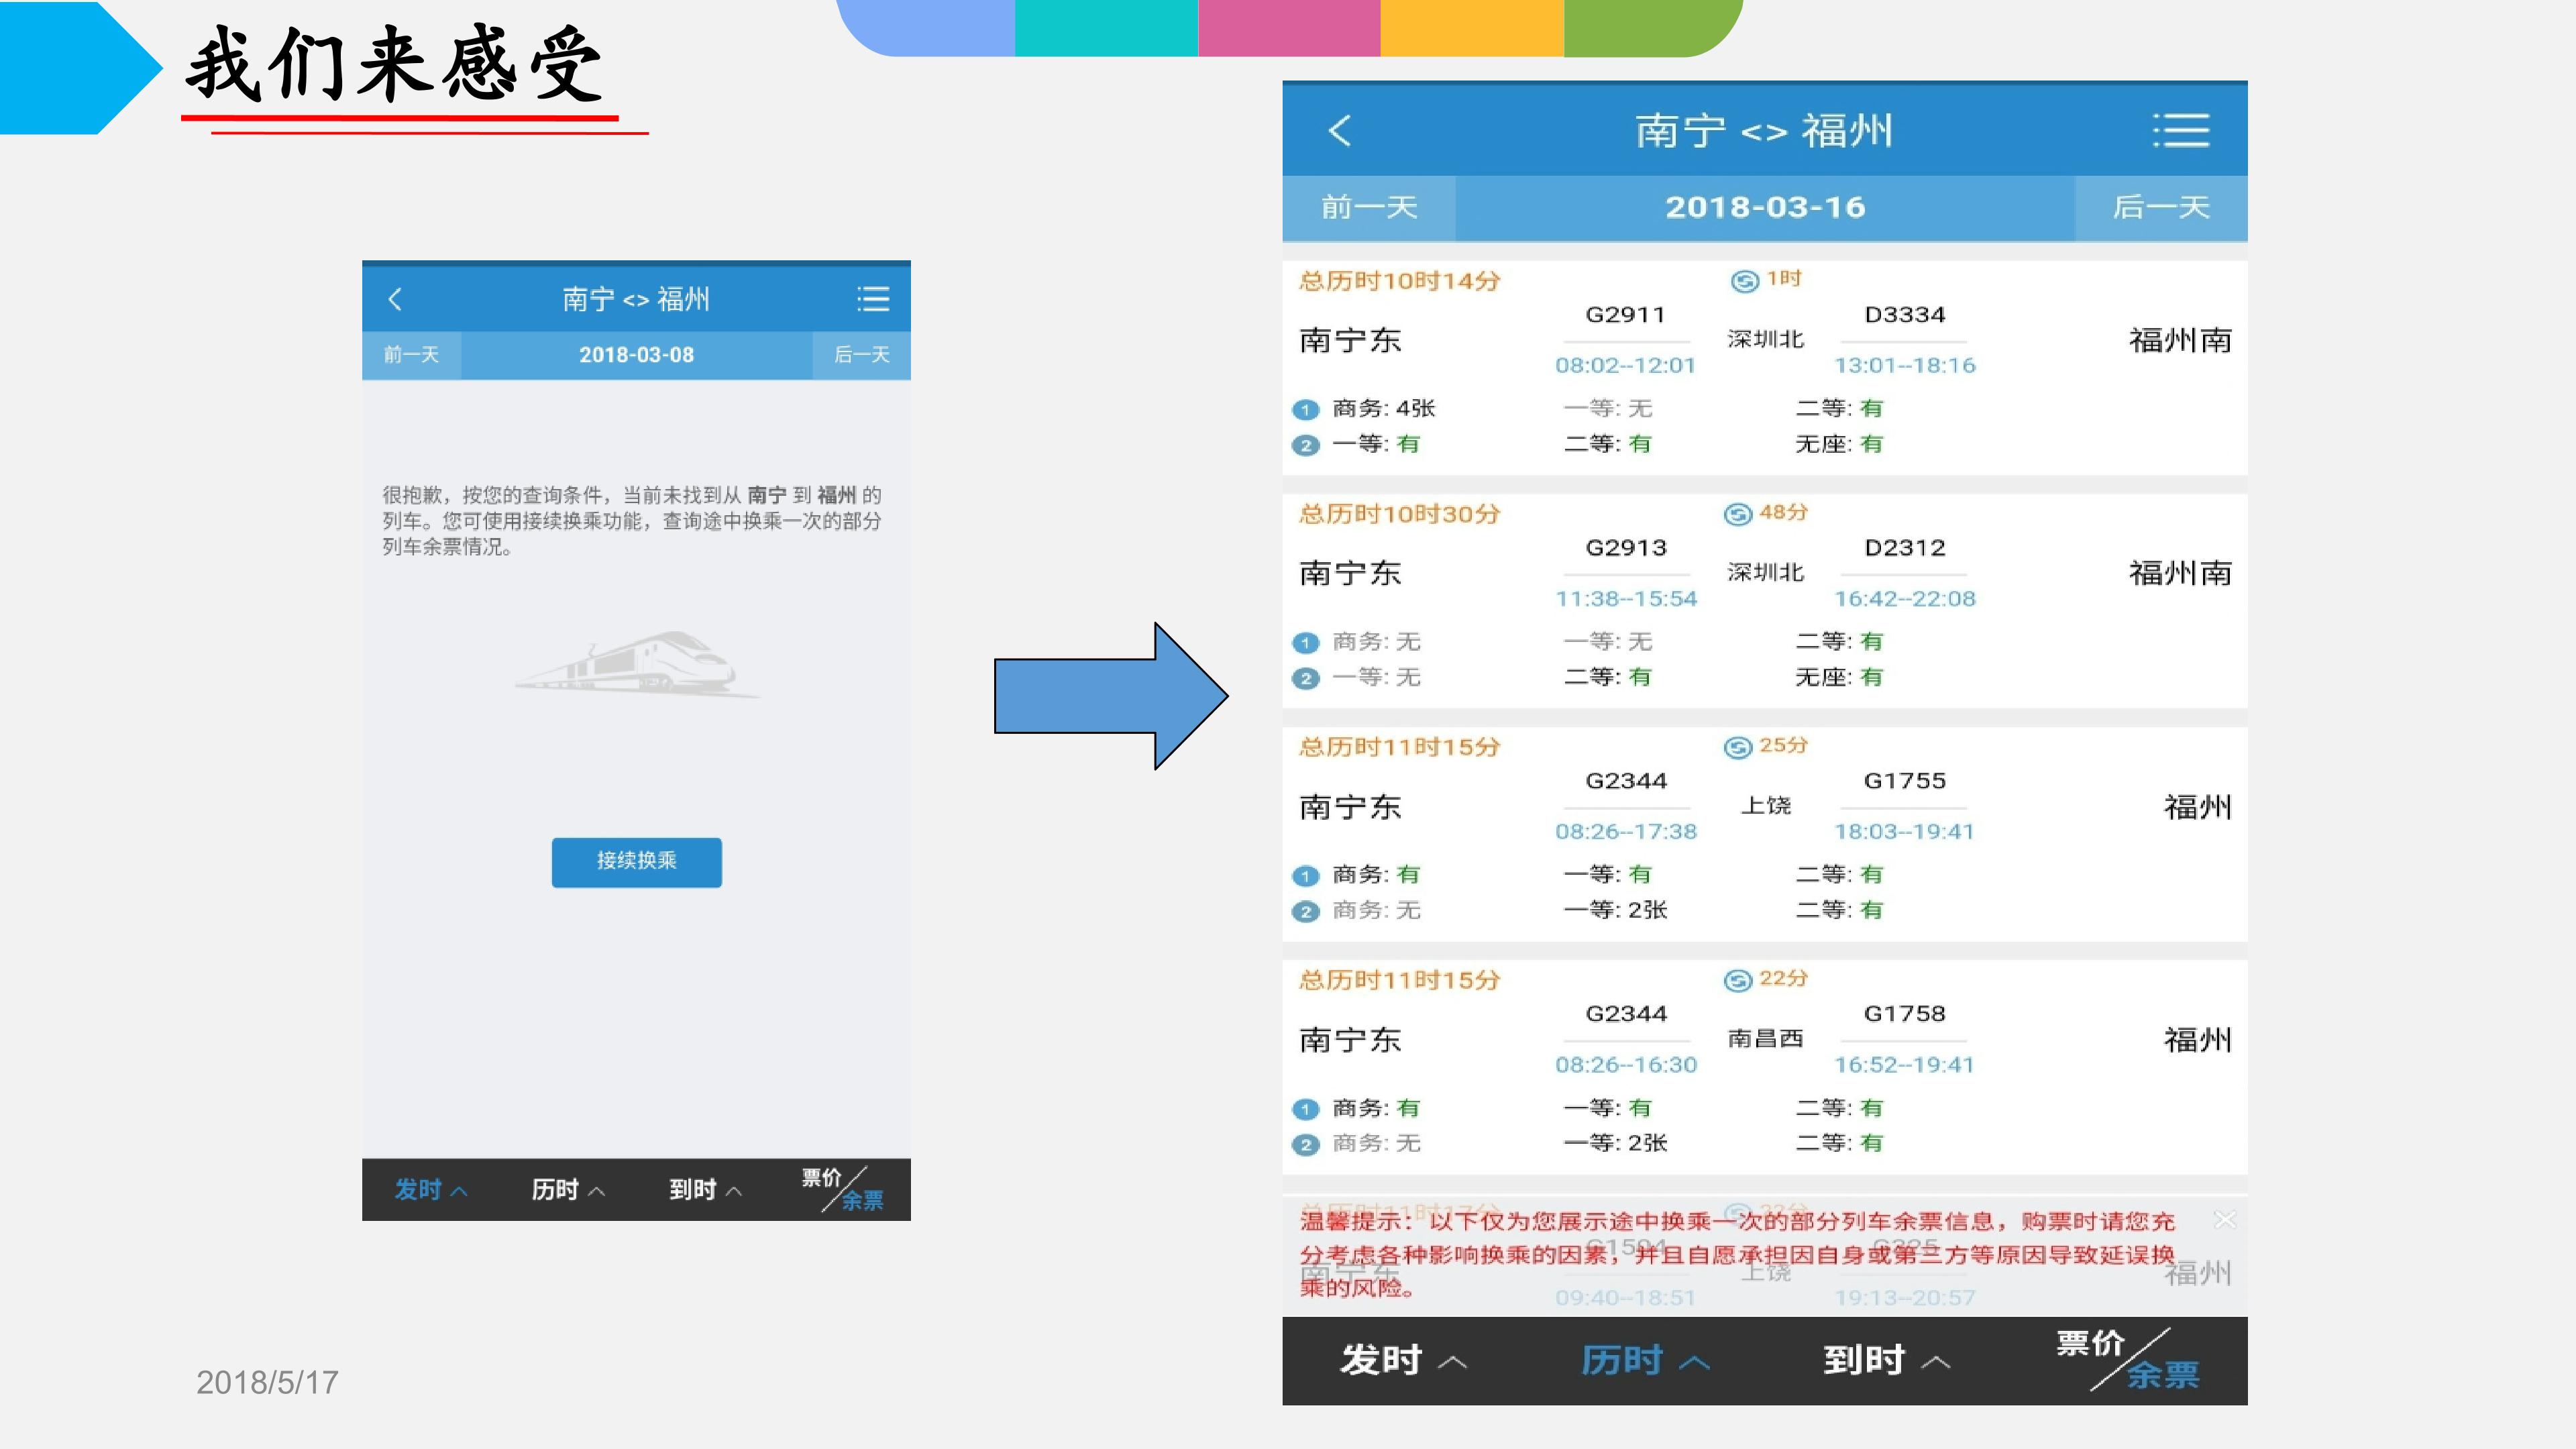
Task: Tap the back arrow in the right phone header
Action: point(1340,131)
